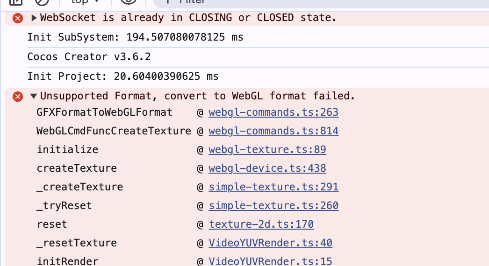Expand the WebSocket error stack trace
Screen dimensions: 489x266
[x=34, y=18]
